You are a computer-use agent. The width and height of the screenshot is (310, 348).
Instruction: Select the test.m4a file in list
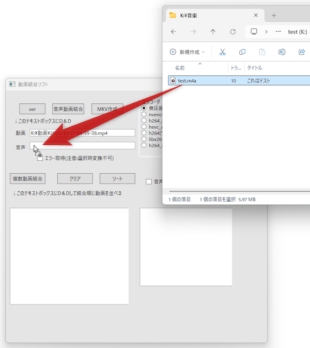pos(187,81)
